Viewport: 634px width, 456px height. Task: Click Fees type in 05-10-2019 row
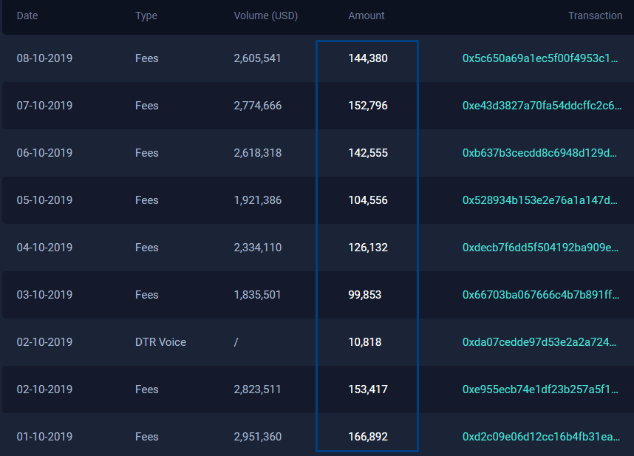click(x=147, y=200)
